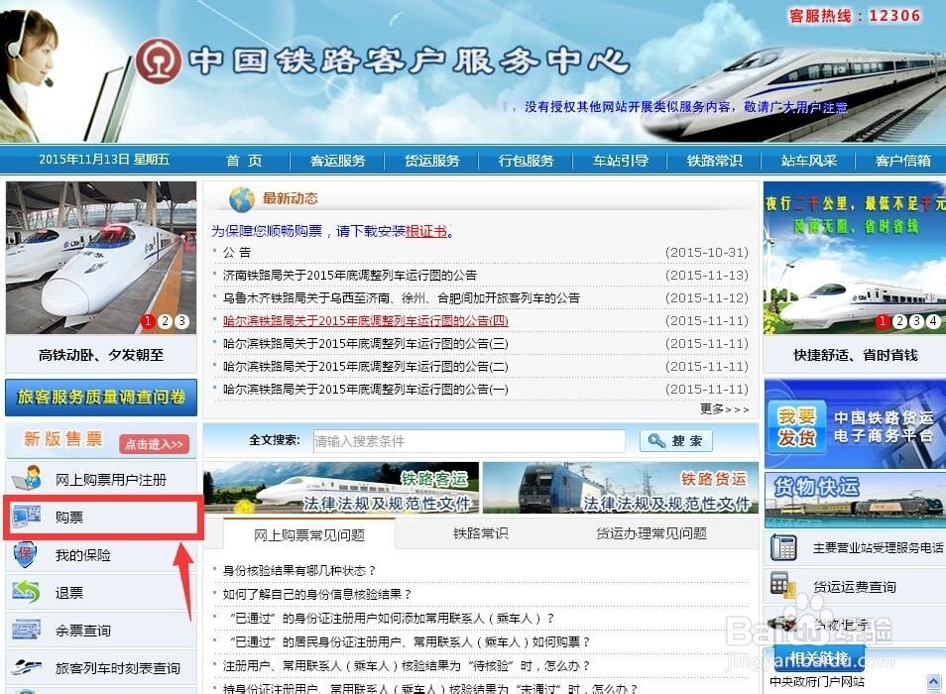Select slide 2 on left train carousel

pos(165,321)
